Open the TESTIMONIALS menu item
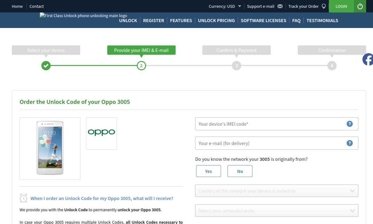The width and height of the screenshot is (373, 224). click(x=322, y=20)
